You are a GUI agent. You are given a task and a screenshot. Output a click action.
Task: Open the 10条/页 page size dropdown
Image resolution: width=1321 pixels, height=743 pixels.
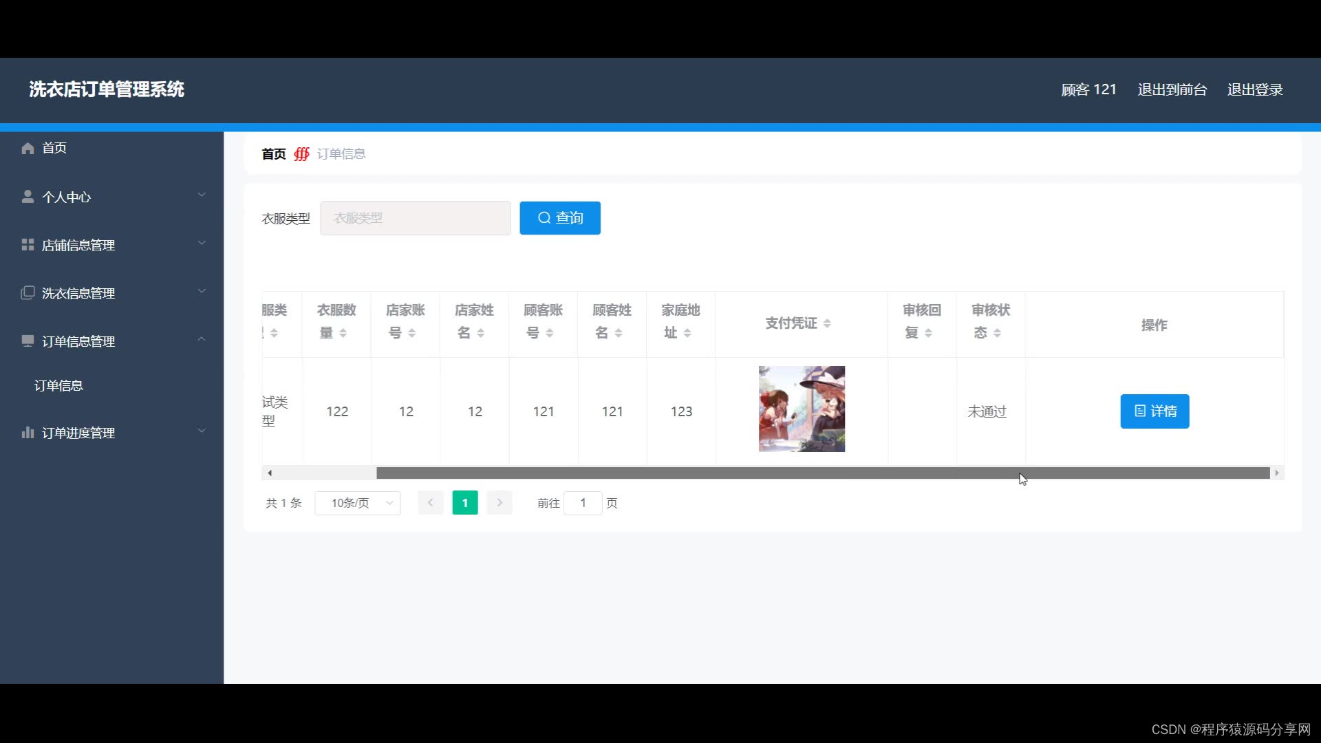pyautogui.click(x=357, y=503)
